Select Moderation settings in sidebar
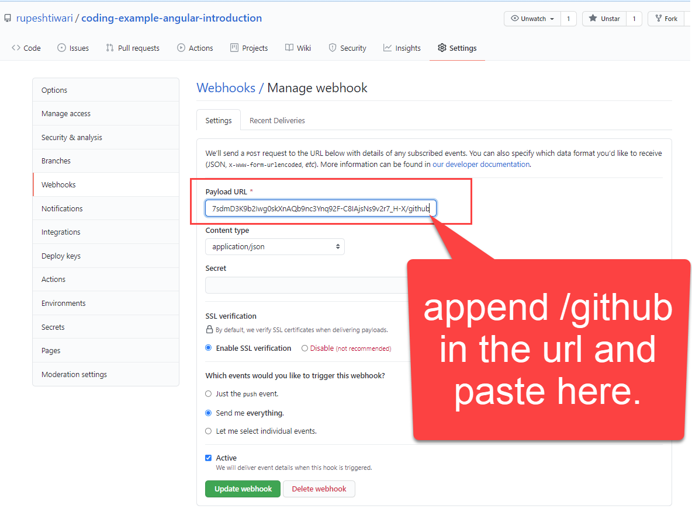The height and width of the screenshot is (509, 692). (x=106, y=374)
